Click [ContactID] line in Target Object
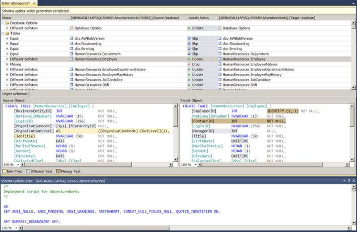This screenshot has width=357, height=232. tap(239, 121)
